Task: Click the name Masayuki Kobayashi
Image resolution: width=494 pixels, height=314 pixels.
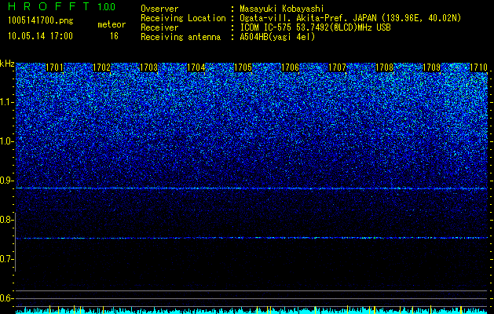Action: point(282,9)
